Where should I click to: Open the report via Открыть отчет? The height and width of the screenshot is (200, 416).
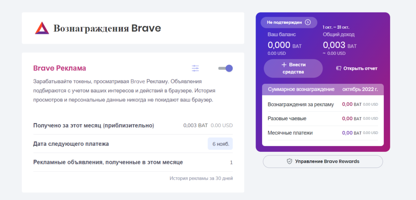point(357,68)
